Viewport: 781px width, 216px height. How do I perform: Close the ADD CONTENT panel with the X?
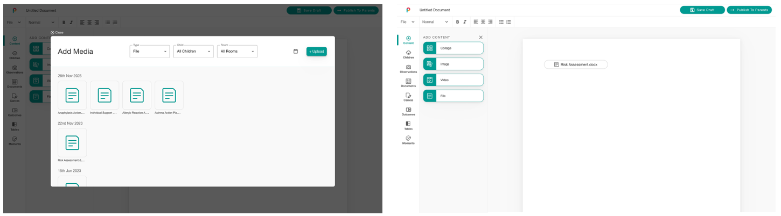coord(481,37)
